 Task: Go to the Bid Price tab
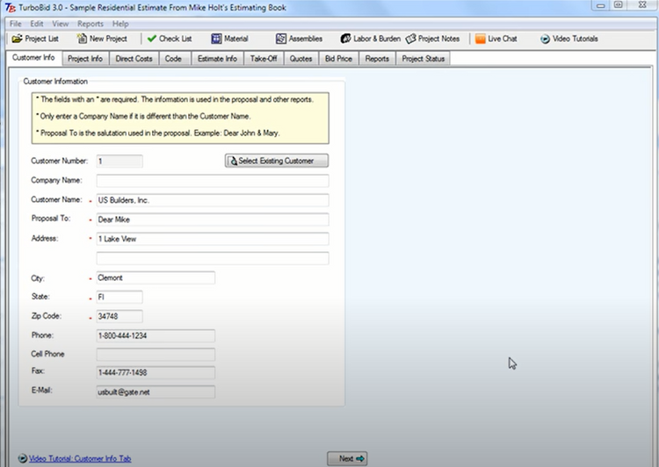tap(339, 59)
